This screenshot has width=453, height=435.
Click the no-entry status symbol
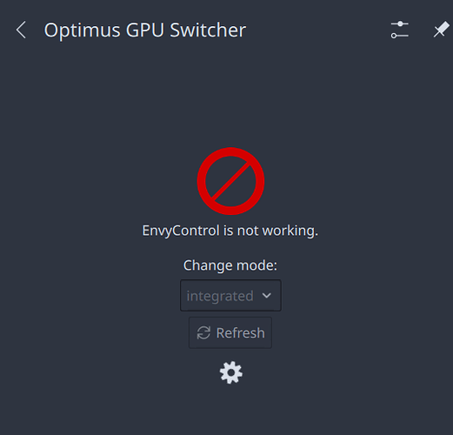coord(230,181)
